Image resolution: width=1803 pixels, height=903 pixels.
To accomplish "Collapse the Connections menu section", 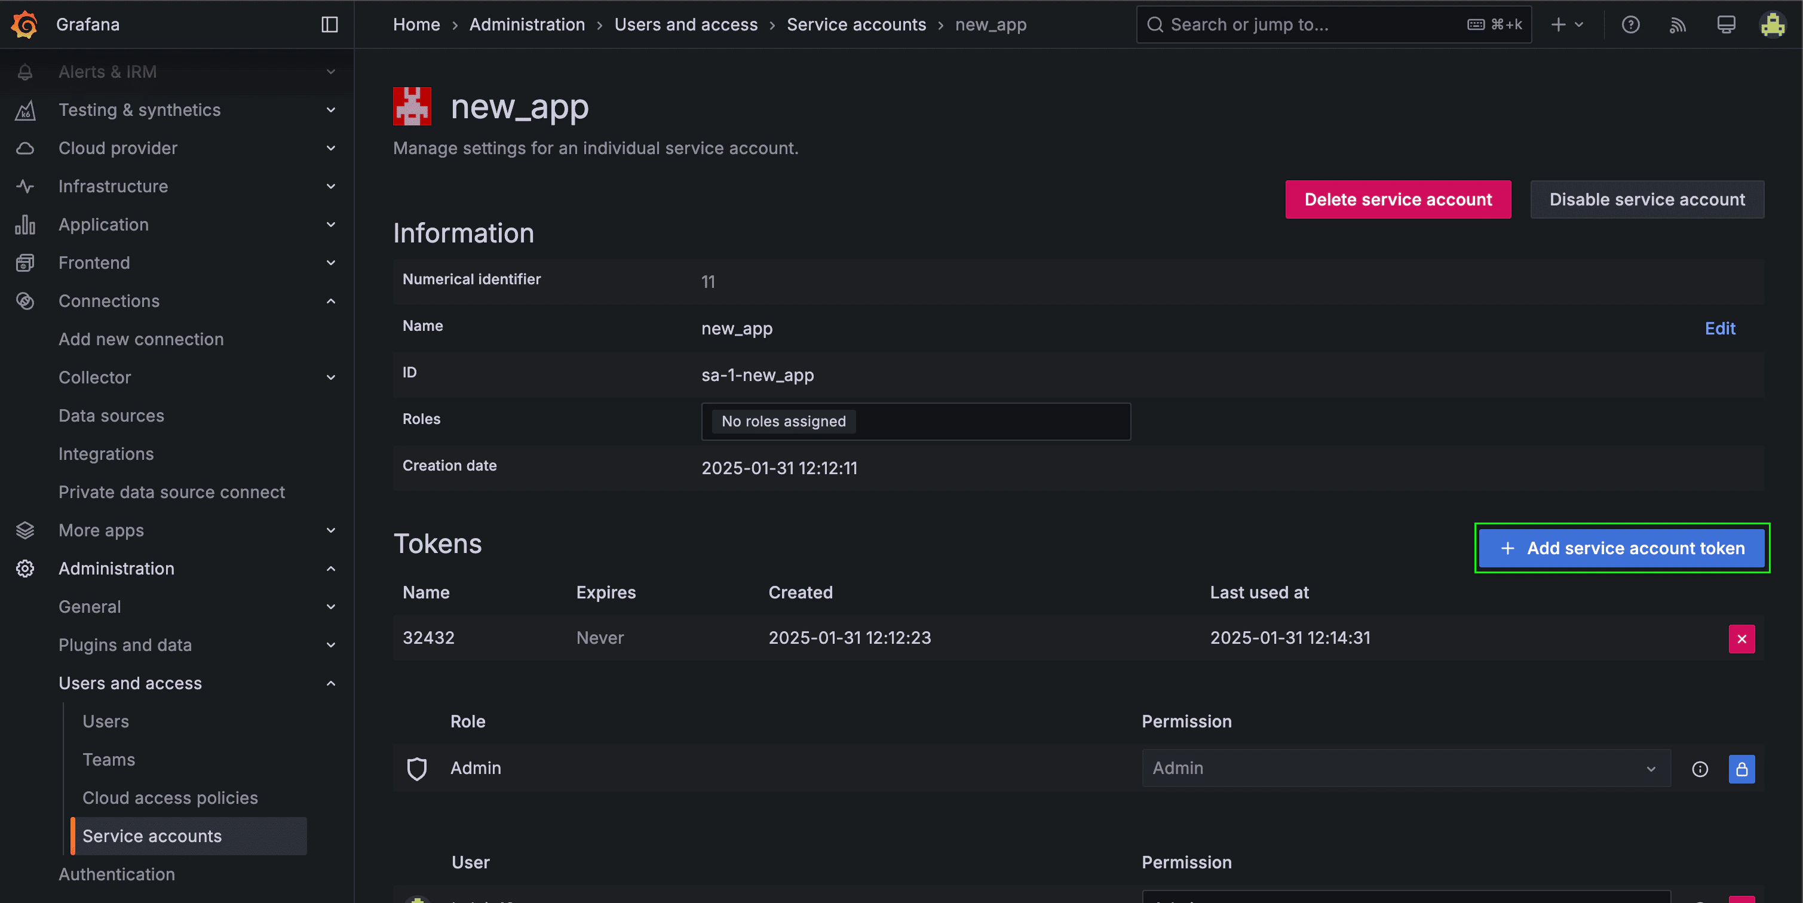I will (331, 301).
